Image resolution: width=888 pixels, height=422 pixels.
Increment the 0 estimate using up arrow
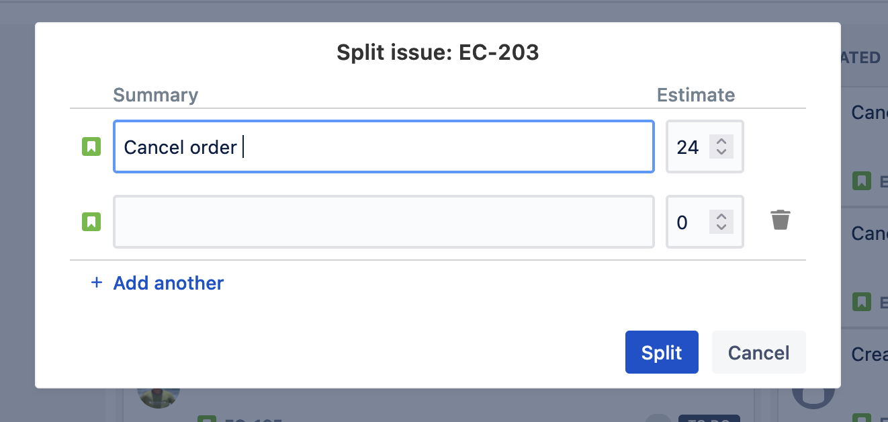pyautogui.click(x=721, y=216)
